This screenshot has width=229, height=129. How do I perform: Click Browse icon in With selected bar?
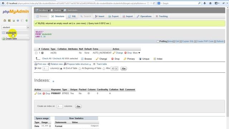click(x=82, y=59)
